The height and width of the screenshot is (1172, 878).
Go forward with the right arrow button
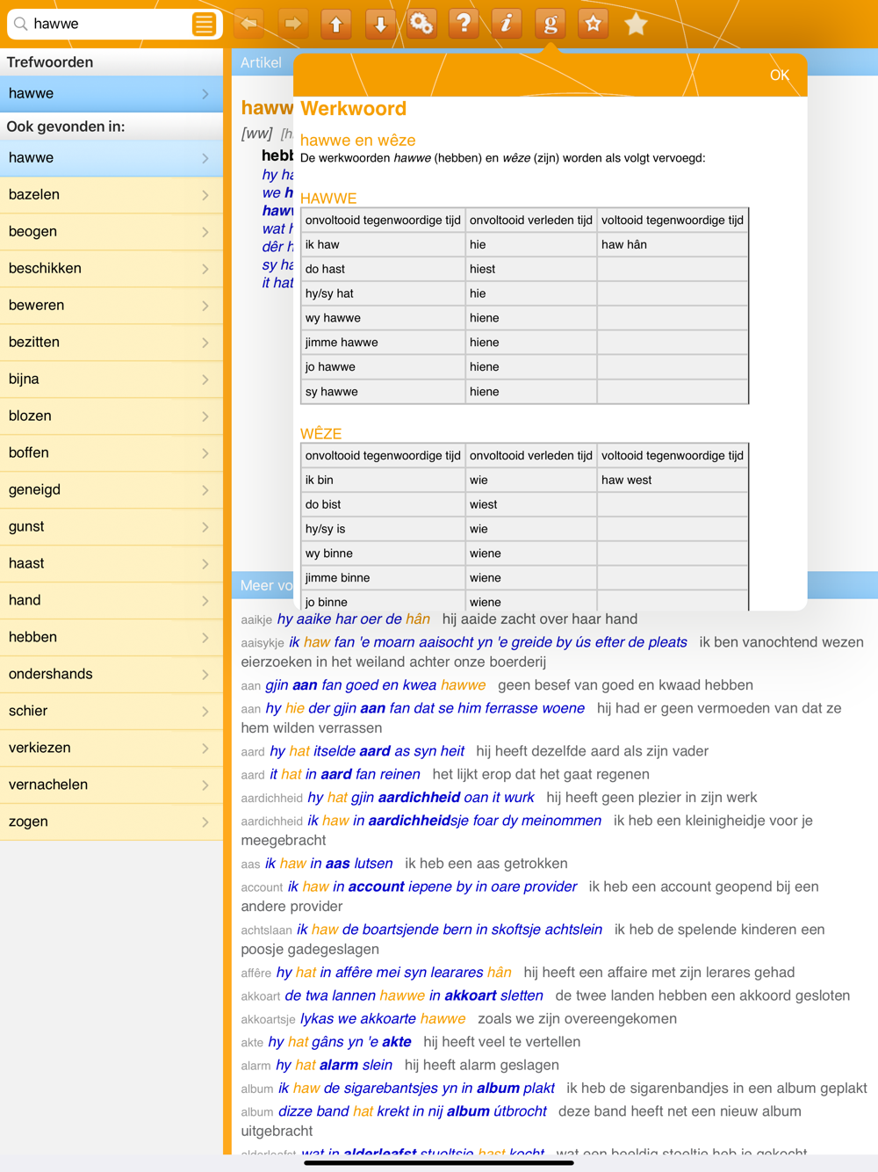293,24
